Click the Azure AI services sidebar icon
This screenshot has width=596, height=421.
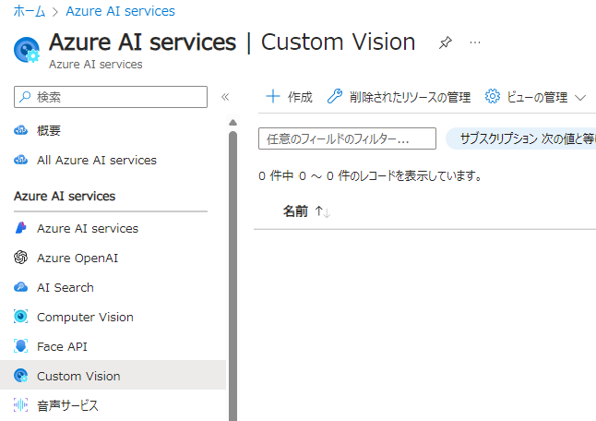[x=21, y=228]
